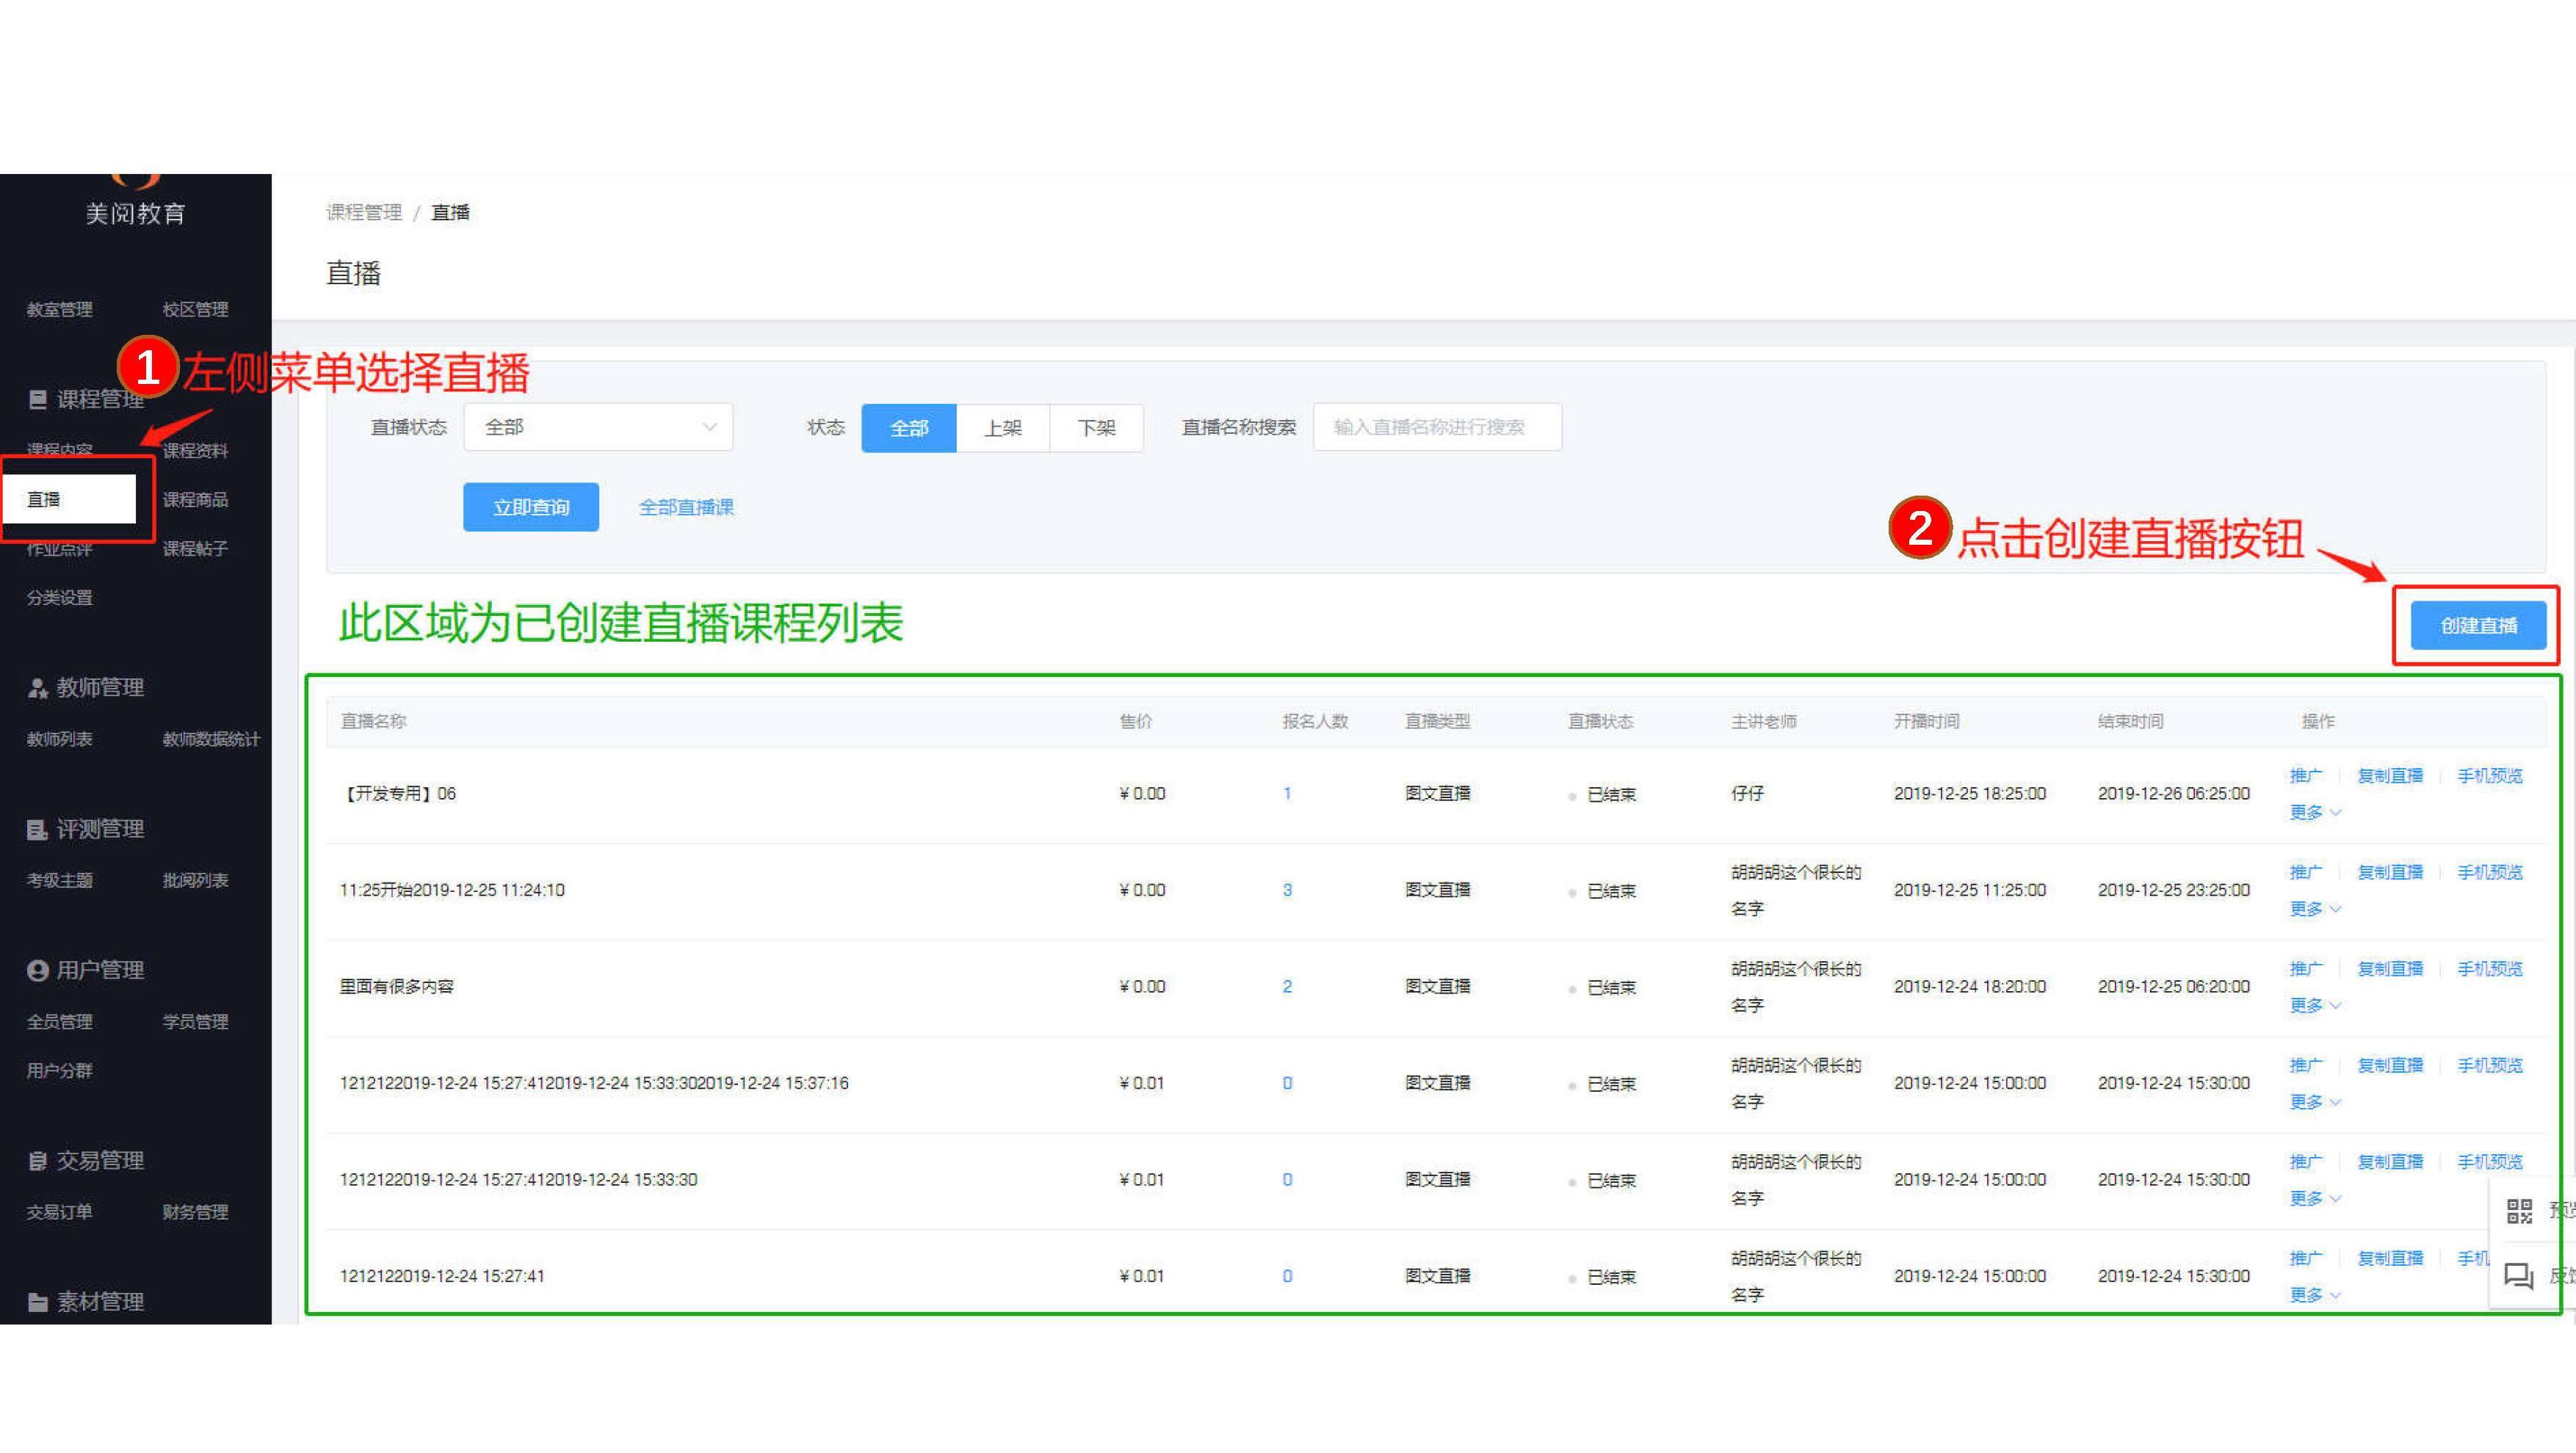Open 校区管理 in the sidebar
Screen dimensions: 2576x1453
[195, 310]
